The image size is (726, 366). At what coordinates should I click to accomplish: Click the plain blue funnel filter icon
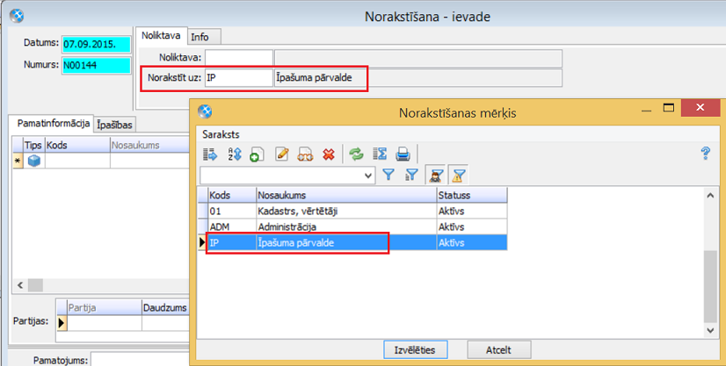(388, 175)
